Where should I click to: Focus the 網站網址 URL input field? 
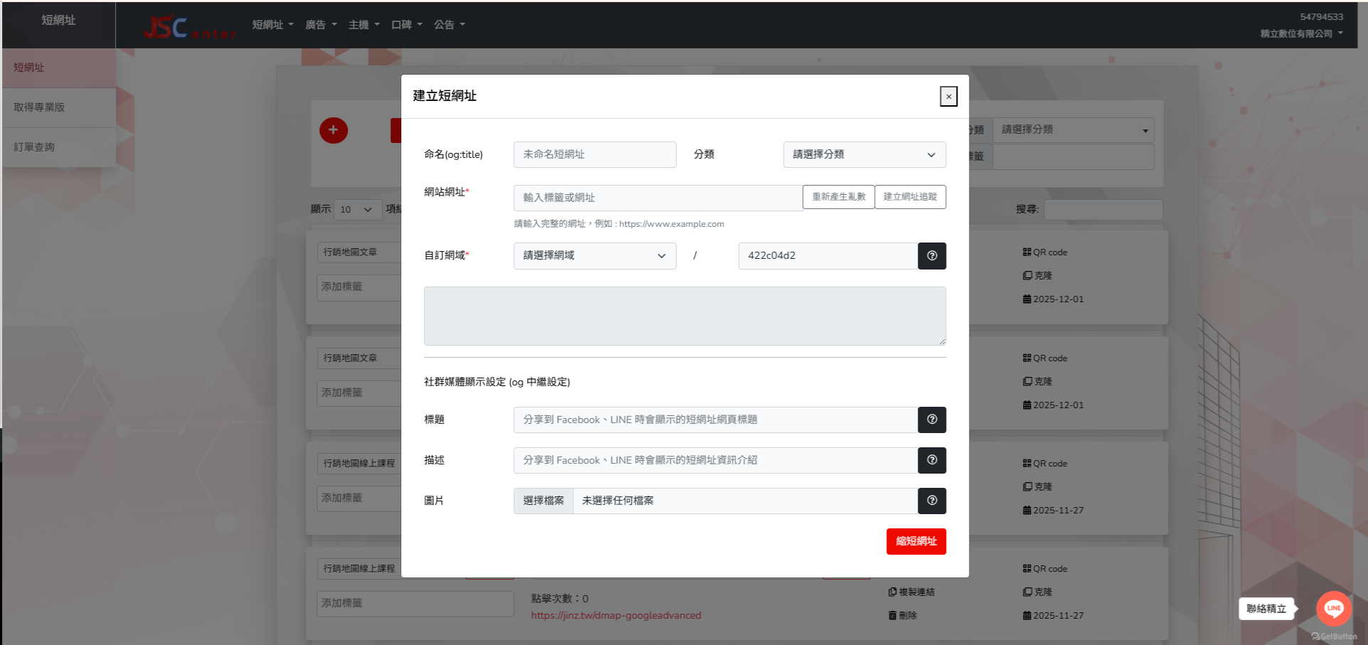pyautogui.click(x=657, y=198)
